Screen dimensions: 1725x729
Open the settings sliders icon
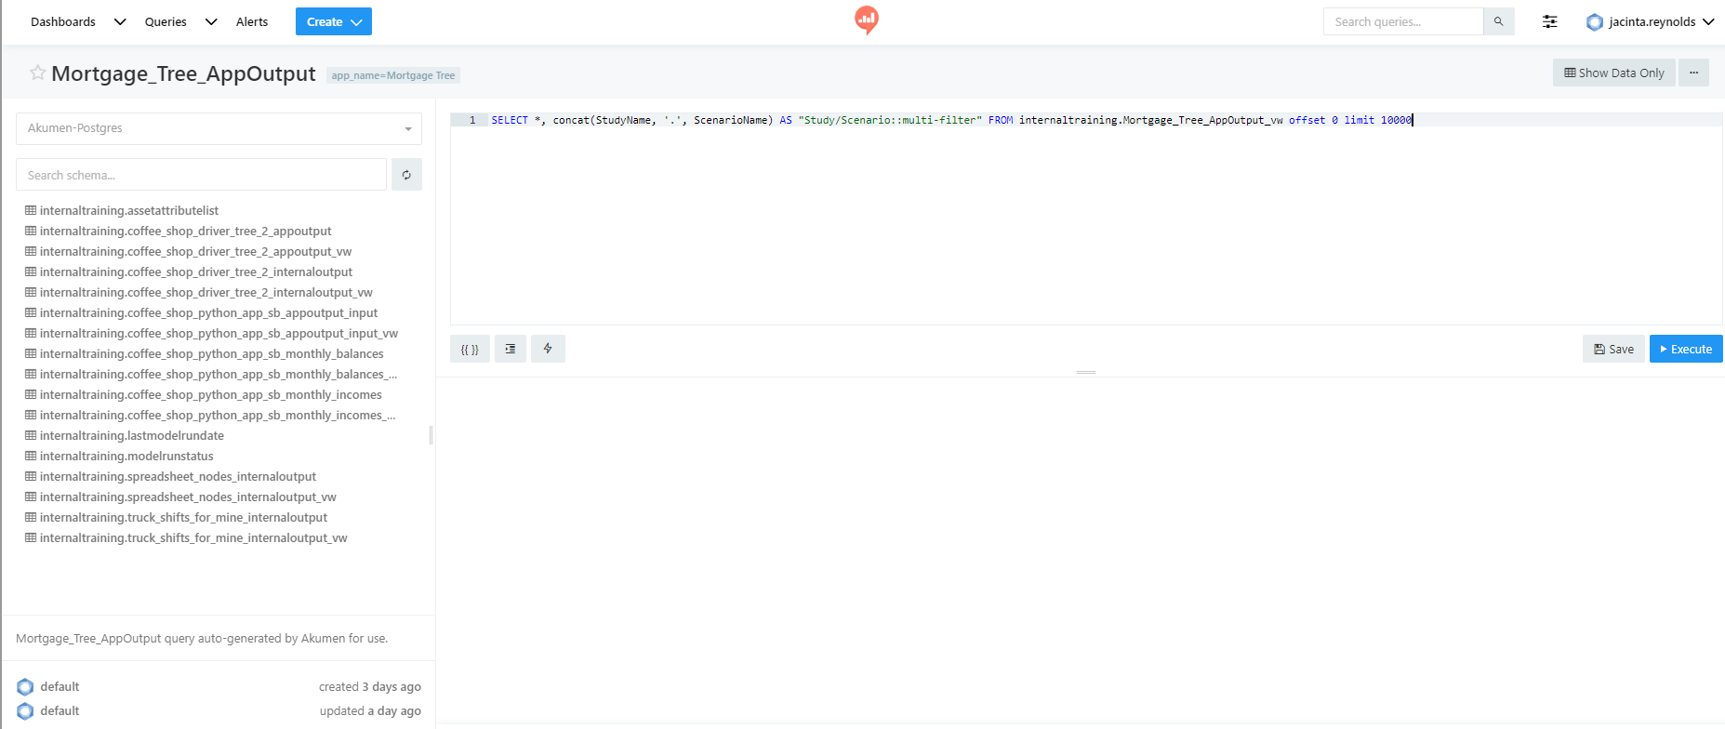coord(1549,21)
